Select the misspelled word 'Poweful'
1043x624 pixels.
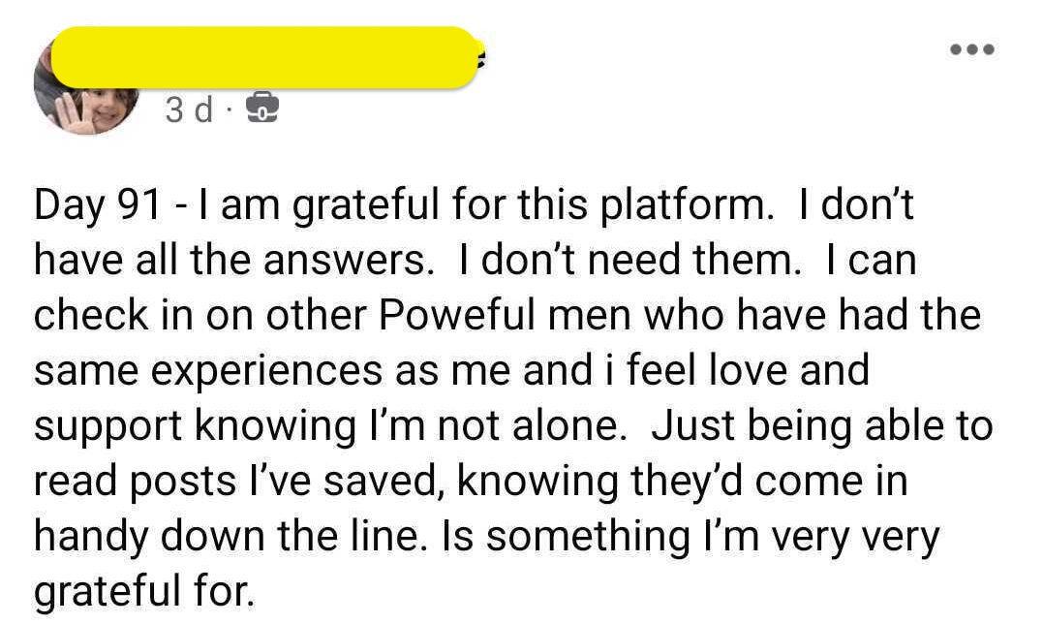(x=457, y=315)
